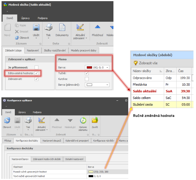This screenshot has height=180, width=196.
Task: Click Uložit icon in Konfigurace aplikace
Action: point(17,120)
